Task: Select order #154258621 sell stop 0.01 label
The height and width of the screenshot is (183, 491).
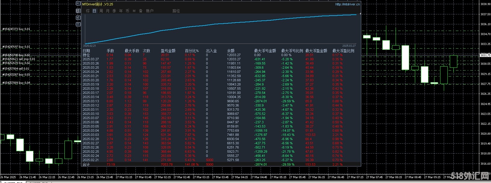Action: [19, 59]
